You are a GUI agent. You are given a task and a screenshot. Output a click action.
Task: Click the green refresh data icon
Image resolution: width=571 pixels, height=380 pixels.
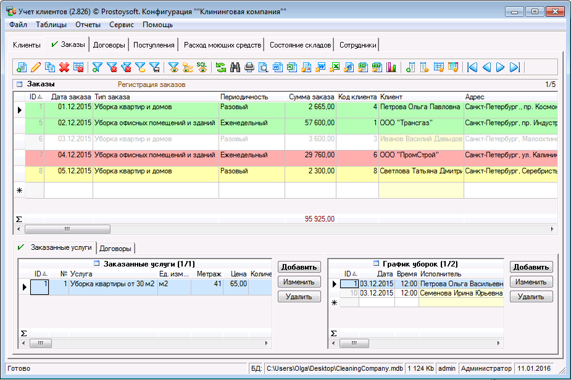[220, 67]
